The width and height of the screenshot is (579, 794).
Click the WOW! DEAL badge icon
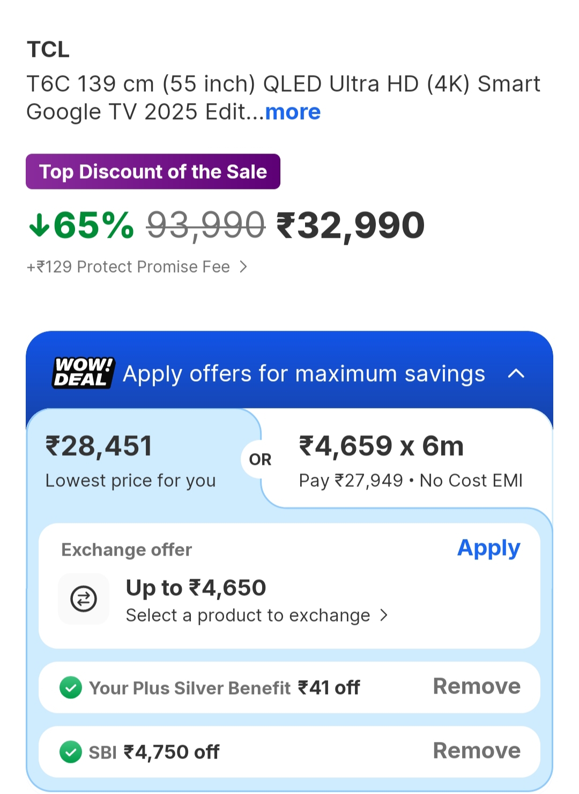click(84, 373)
